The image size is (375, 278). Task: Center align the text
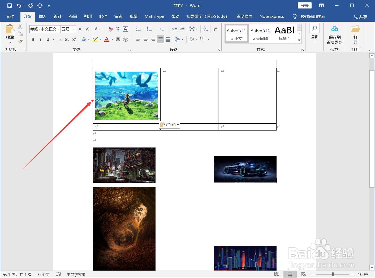[145, 39]
